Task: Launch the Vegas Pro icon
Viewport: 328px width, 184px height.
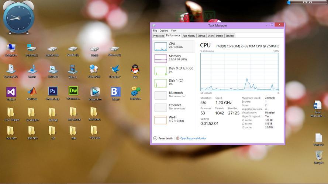Action: pyautogui.click(x=95, y=94)
